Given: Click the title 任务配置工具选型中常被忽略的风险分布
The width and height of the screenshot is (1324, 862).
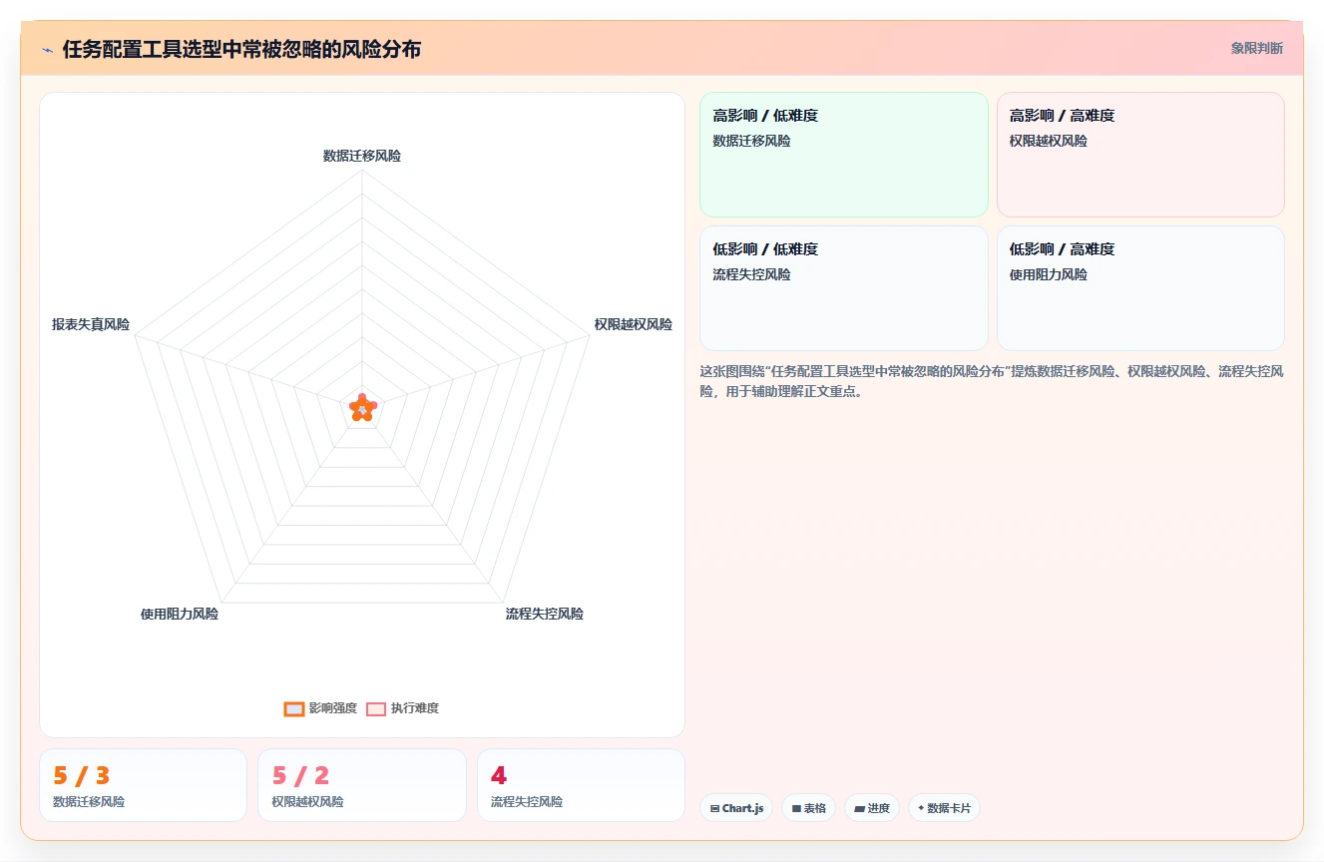Looking at the screenshot, I should point(241,49).
